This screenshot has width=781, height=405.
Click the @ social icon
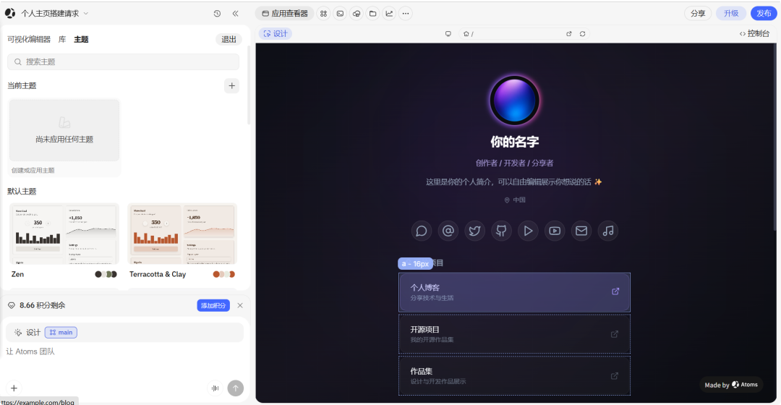point(448,231)
